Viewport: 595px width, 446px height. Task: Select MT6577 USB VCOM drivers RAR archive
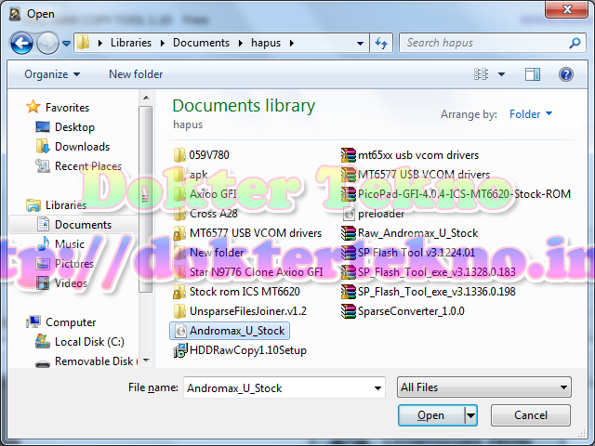pos(416,175)
